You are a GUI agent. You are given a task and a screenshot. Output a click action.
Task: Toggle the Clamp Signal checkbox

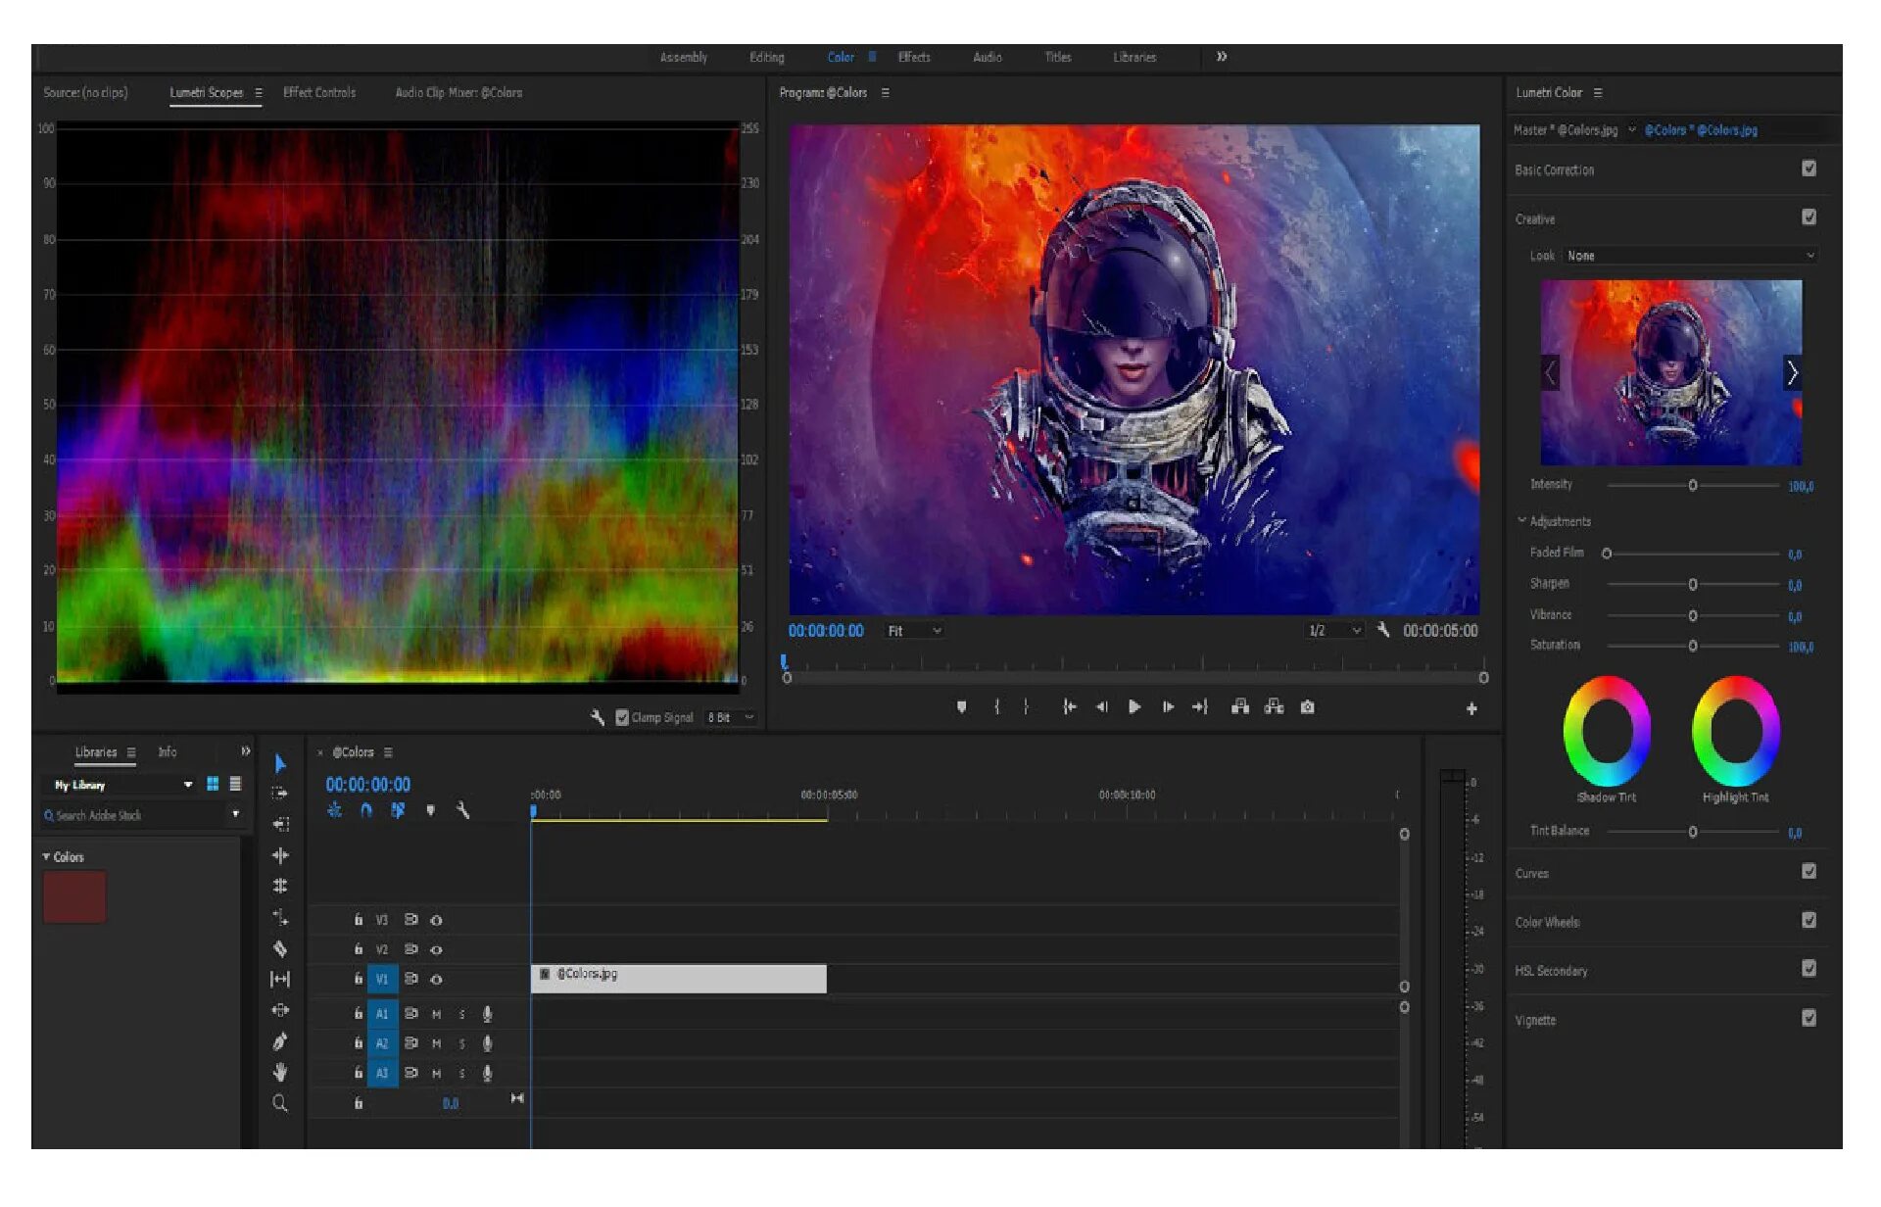click(x=622, y=717)
